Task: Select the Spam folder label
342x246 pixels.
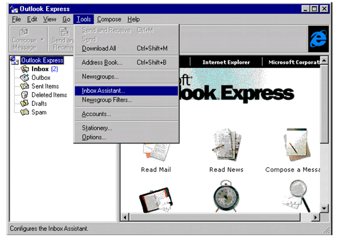Action: [39, 112]
